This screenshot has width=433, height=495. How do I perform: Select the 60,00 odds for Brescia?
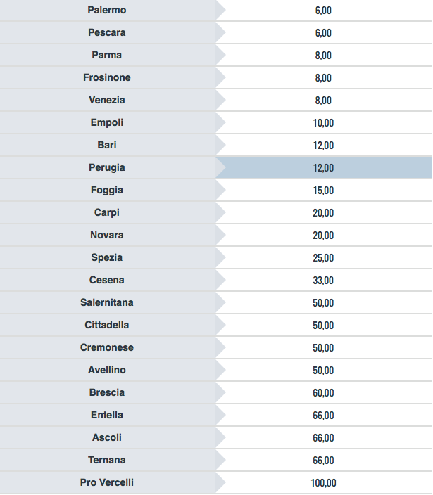(323, 392)
